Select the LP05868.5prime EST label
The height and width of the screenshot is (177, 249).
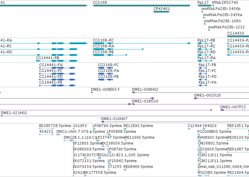click(121, 132)
